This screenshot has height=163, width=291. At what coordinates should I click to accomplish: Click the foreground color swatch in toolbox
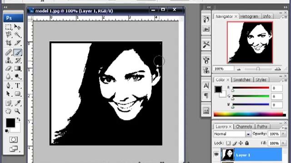point(10,123)
